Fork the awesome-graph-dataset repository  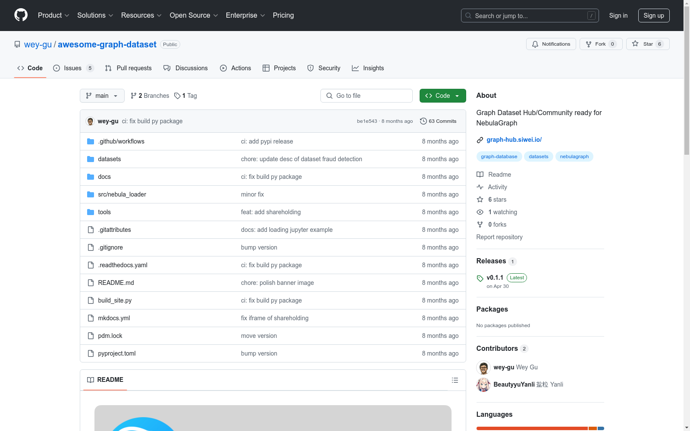click(601, 44)
